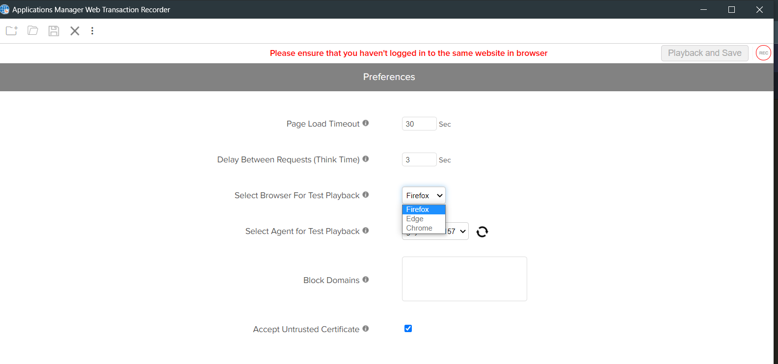Open a saved script via folder icon
Screen dimensions: 778x364
pyautogui.click(x=33, y=31)
